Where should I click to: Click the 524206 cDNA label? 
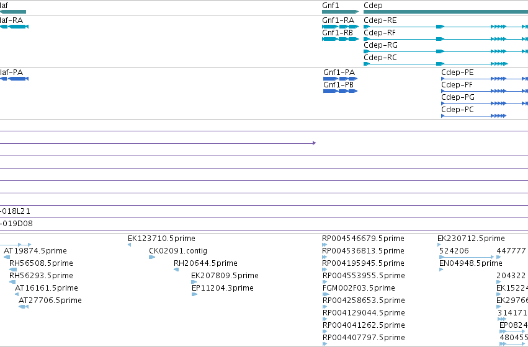[454, 251]
